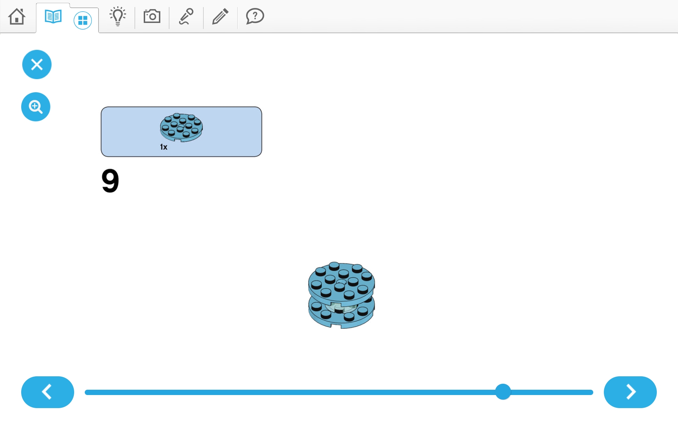
Task: Click the step progress slider handle
Action: click(503, 392)
